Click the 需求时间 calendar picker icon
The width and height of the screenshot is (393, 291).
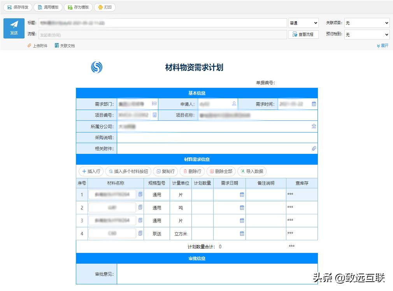pos(314,103)
